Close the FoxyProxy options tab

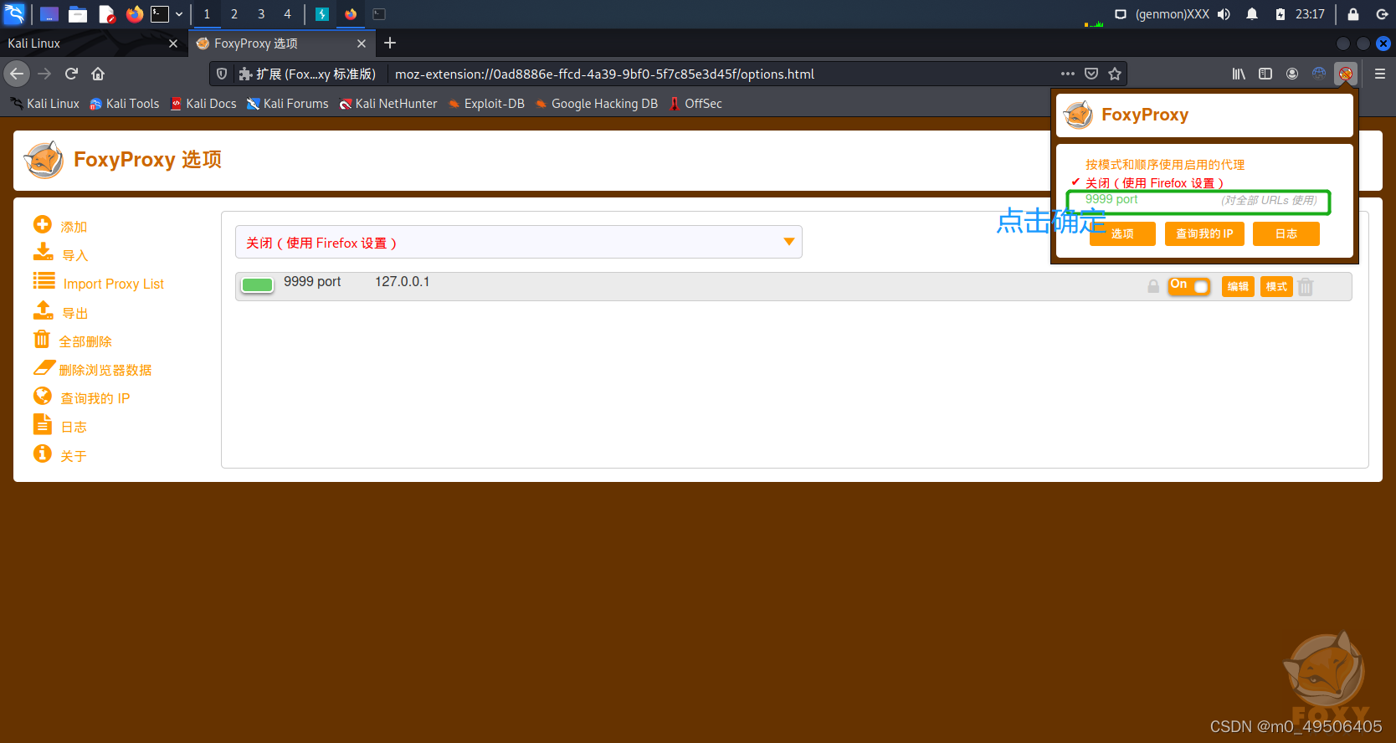click(x=362, y=44)
